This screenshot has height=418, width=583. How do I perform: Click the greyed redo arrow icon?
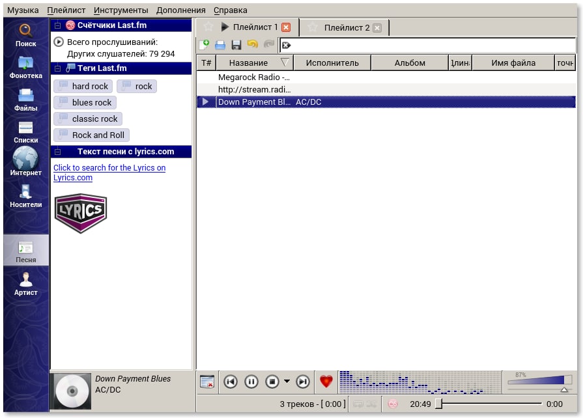pyautogui.click(x=269, y=44)
